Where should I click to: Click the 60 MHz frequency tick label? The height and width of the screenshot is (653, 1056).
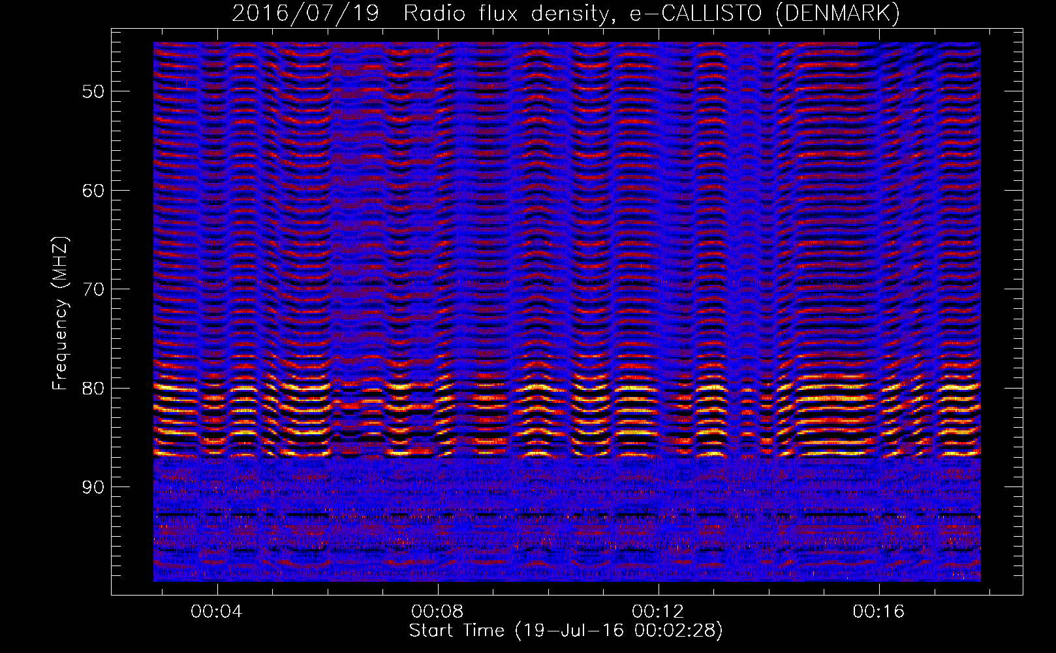pyautogui.click(x=93, y=191)
